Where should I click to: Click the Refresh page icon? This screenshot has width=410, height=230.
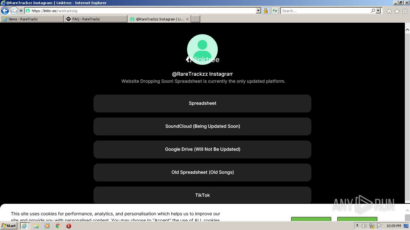tap(275, 11)
